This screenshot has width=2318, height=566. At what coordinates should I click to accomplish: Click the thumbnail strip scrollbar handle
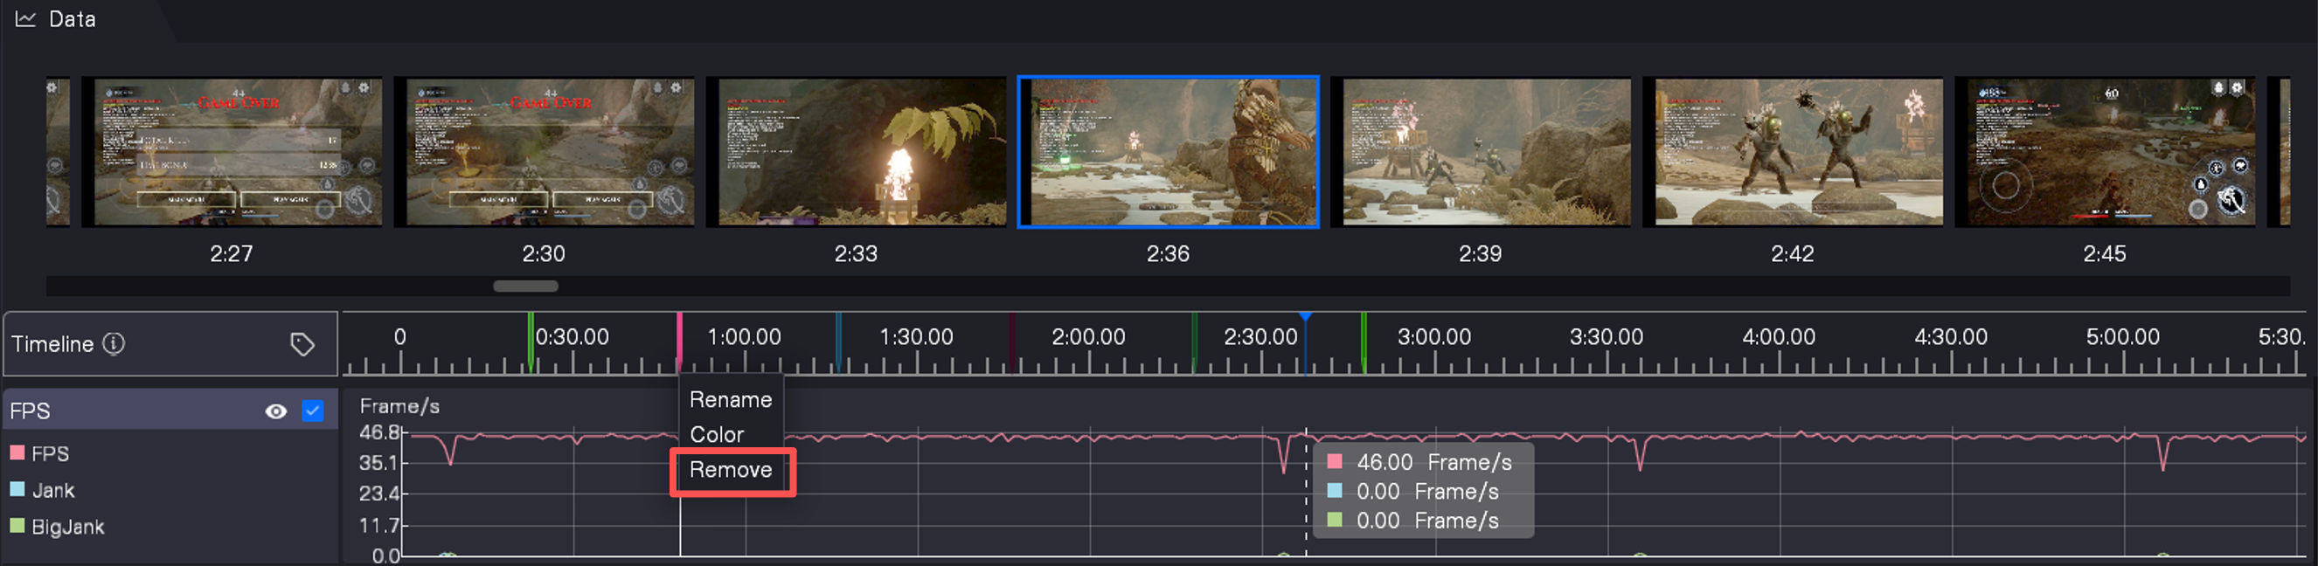(525, 286)
